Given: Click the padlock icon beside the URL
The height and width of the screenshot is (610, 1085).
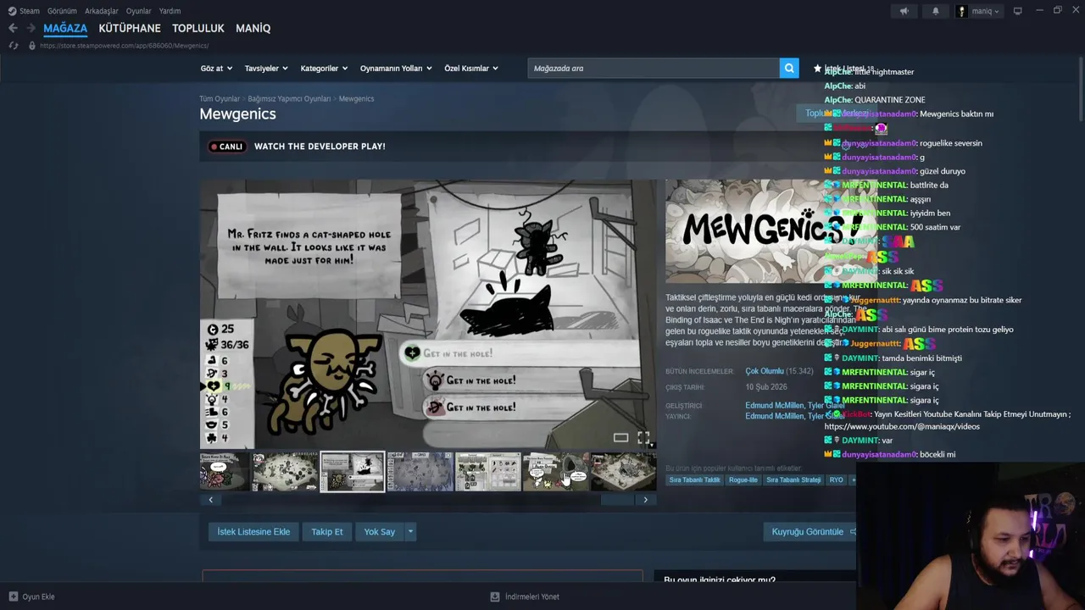Looking at the screenshot, I should click(x=31, y=46).
